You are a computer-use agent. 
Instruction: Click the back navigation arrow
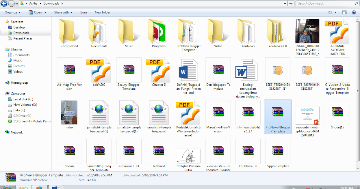coord(3,3)
